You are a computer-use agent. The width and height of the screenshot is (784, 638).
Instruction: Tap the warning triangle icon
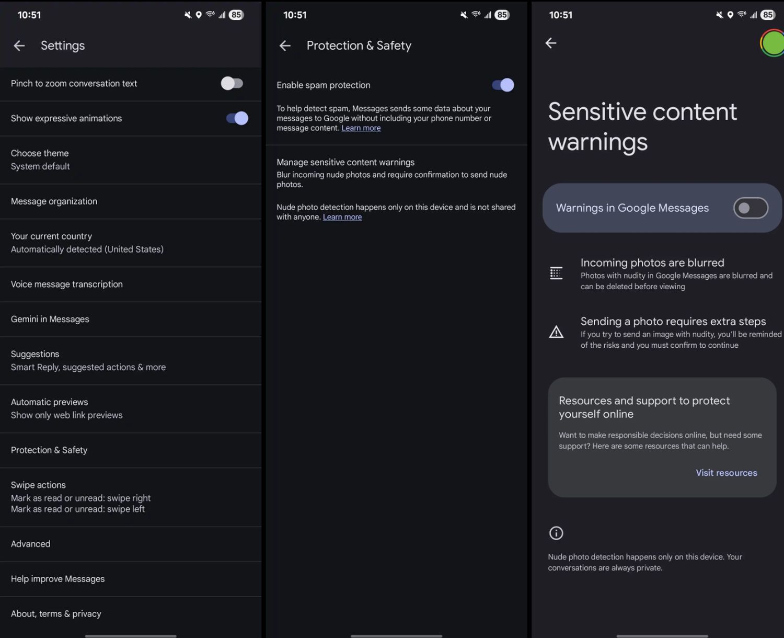pyautogui.click(x=556, y=332)
